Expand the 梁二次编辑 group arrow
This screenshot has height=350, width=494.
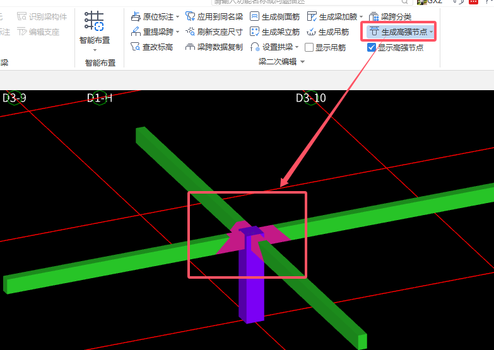click(302, 62)
